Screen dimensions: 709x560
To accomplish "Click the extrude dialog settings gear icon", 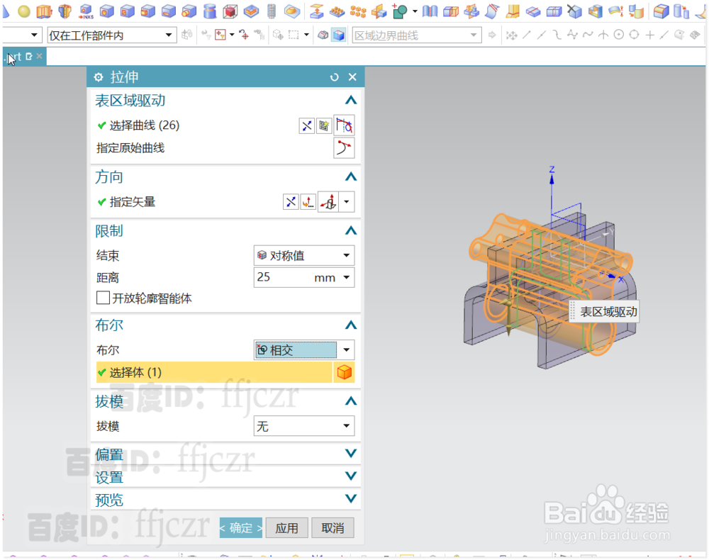I will [98, 77].
